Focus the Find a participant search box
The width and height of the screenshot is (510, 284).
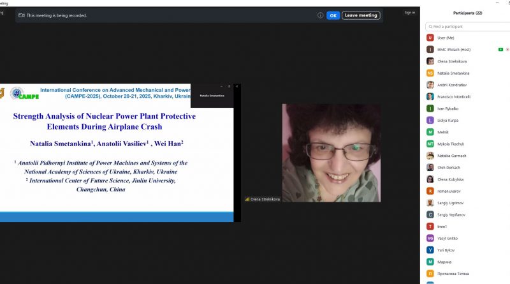(469, 27)
